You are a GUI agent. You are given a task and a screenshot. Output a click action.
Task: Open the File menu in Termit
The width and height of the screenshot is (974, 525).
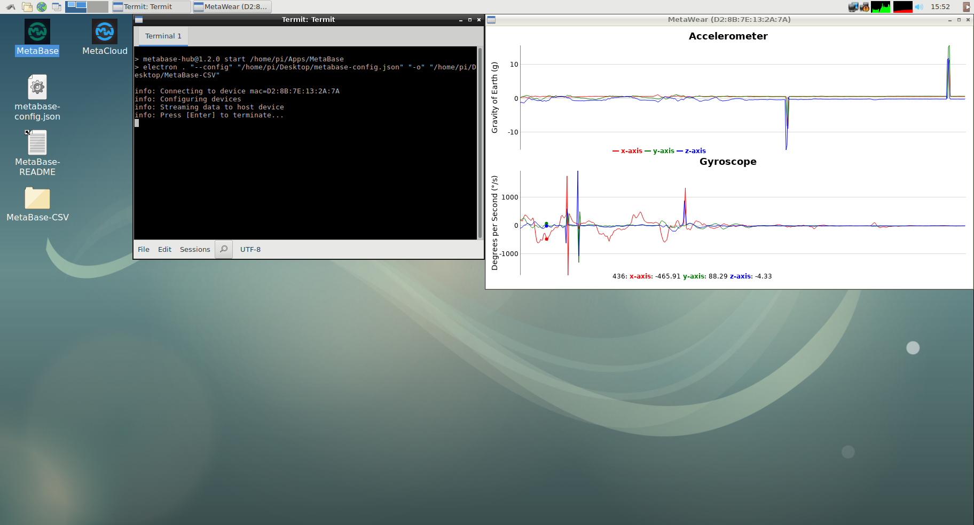click(x=144, y=249)
